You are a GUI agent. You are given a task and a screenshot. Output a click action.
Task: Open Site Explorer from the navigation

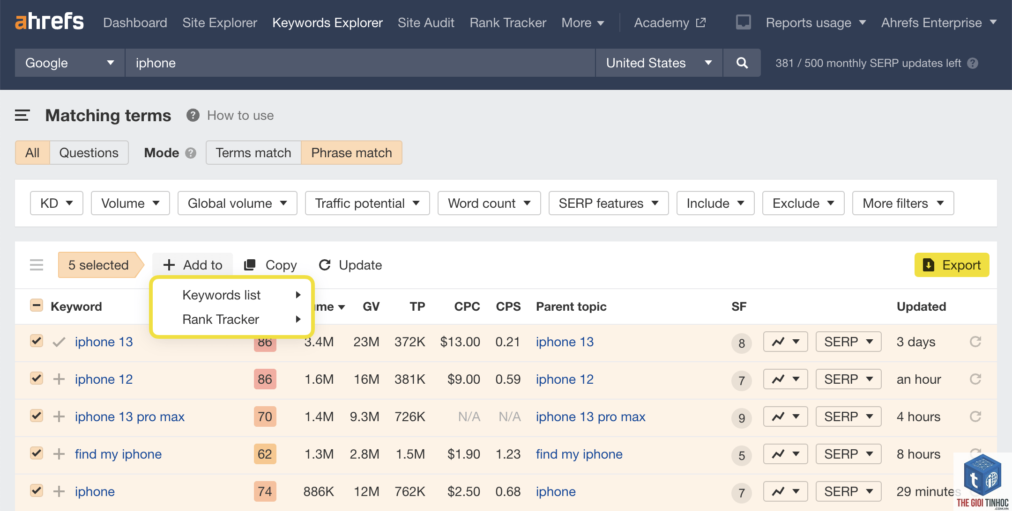coord(220,22)
